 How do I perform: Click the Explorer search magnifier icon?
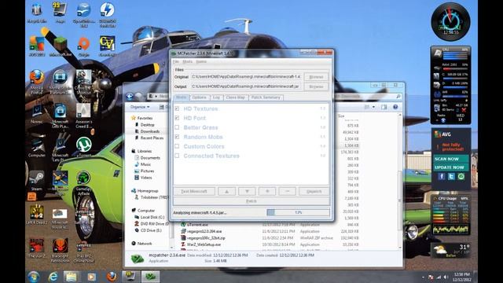click(398, 96)
